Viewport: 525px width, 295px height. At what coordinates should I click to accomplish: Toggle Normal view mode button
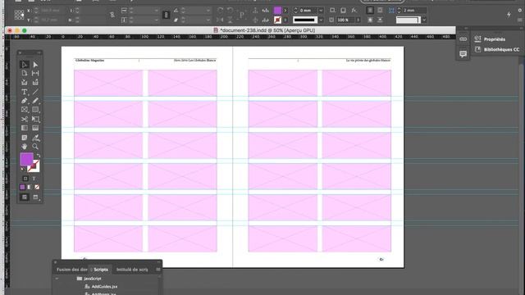[x=25, y=197]
